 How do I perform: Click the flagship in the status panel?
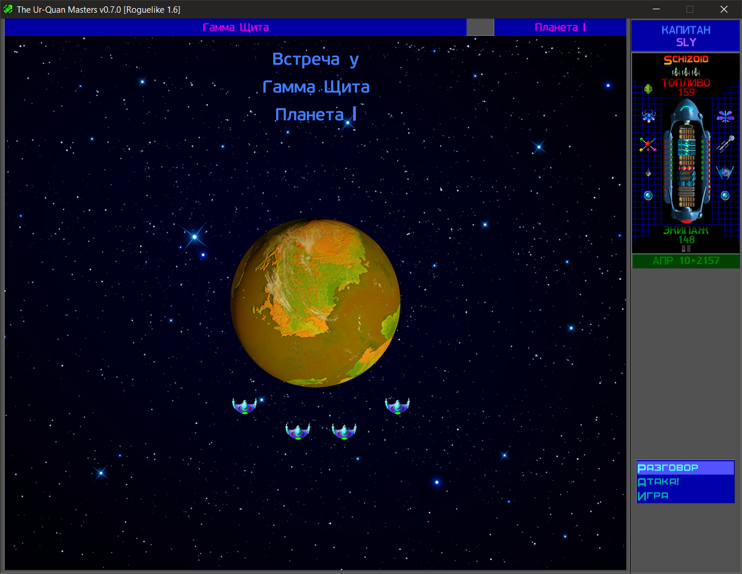[x=686, y=162]
